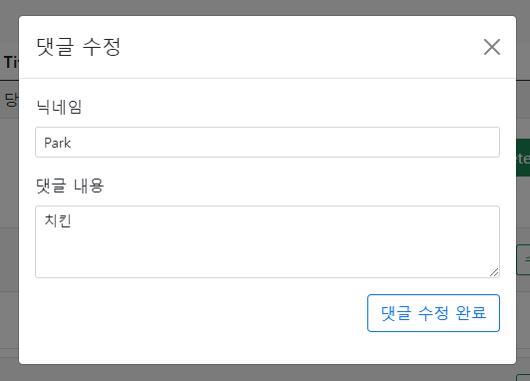
Task: Click the outlined green button at right edge
Action: coord(523,259)
